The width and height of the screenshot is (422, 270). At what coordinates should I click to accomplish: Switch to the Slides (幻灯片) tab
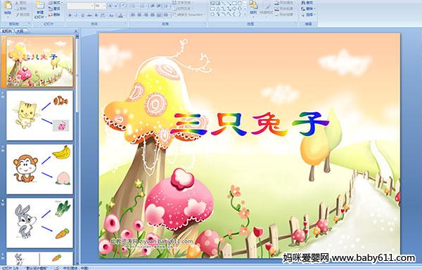7,31
